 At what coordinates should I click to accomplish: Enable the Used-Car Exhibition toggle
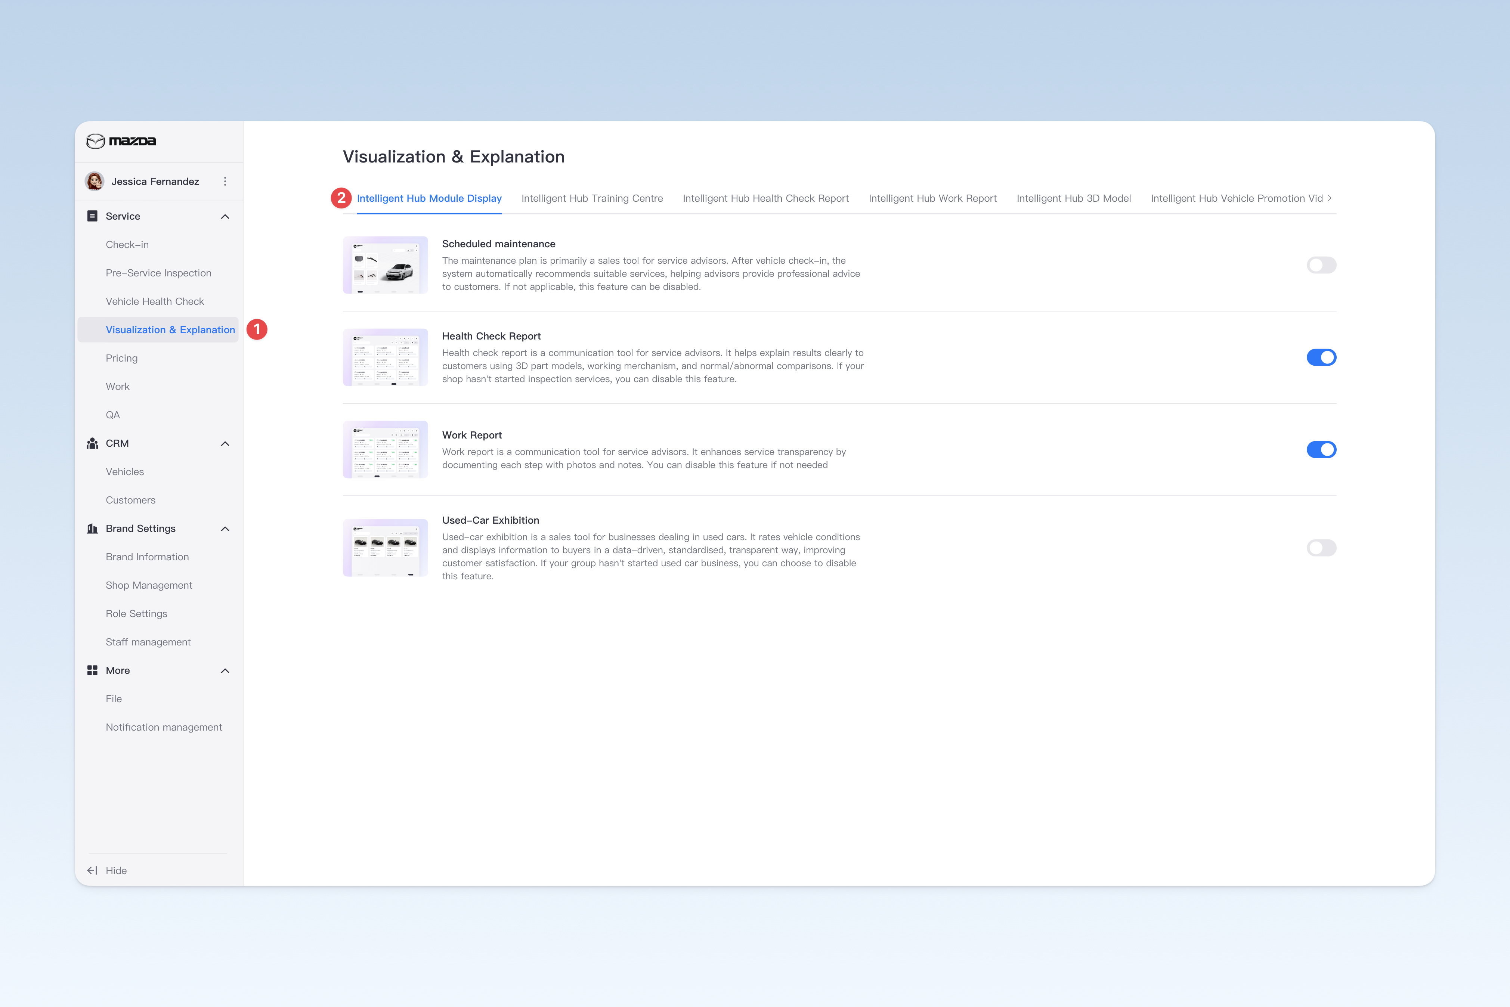1321,548
